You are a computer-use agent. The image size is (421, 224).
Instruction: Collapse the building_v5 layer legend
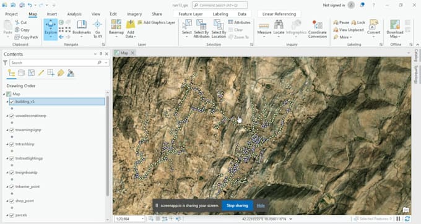pos(7,101)
